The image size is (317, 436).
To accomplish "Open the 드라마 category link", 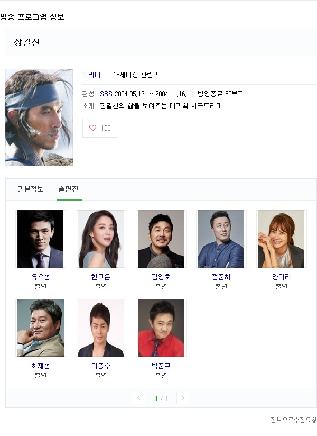I will [91, 75].
